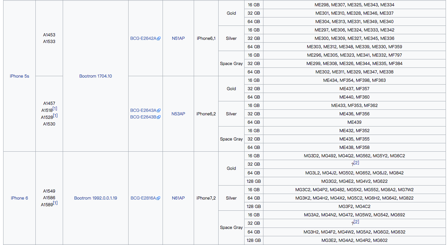Open the N53AP link
447x245 pixels.
tap(178, 114)
